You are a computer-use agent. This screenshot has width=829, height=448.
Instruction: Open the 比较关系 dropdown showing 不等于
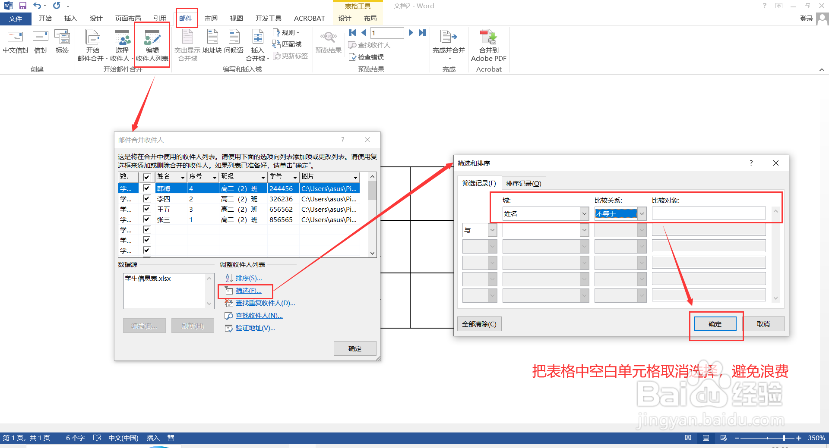(x=642, y=213)
